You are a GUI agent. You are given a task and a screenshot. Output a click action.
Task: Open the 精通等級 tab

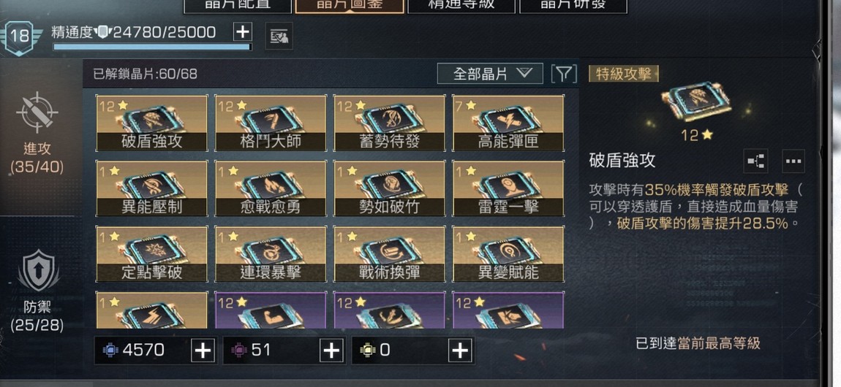[461, 5]
